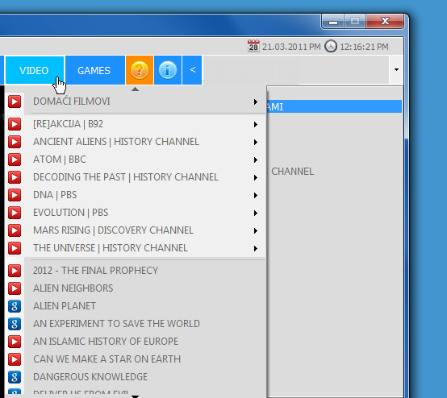Select DECODING THE PAST | HISTORY CHANNEL entry
447x398 pixels.
[136, 177]
